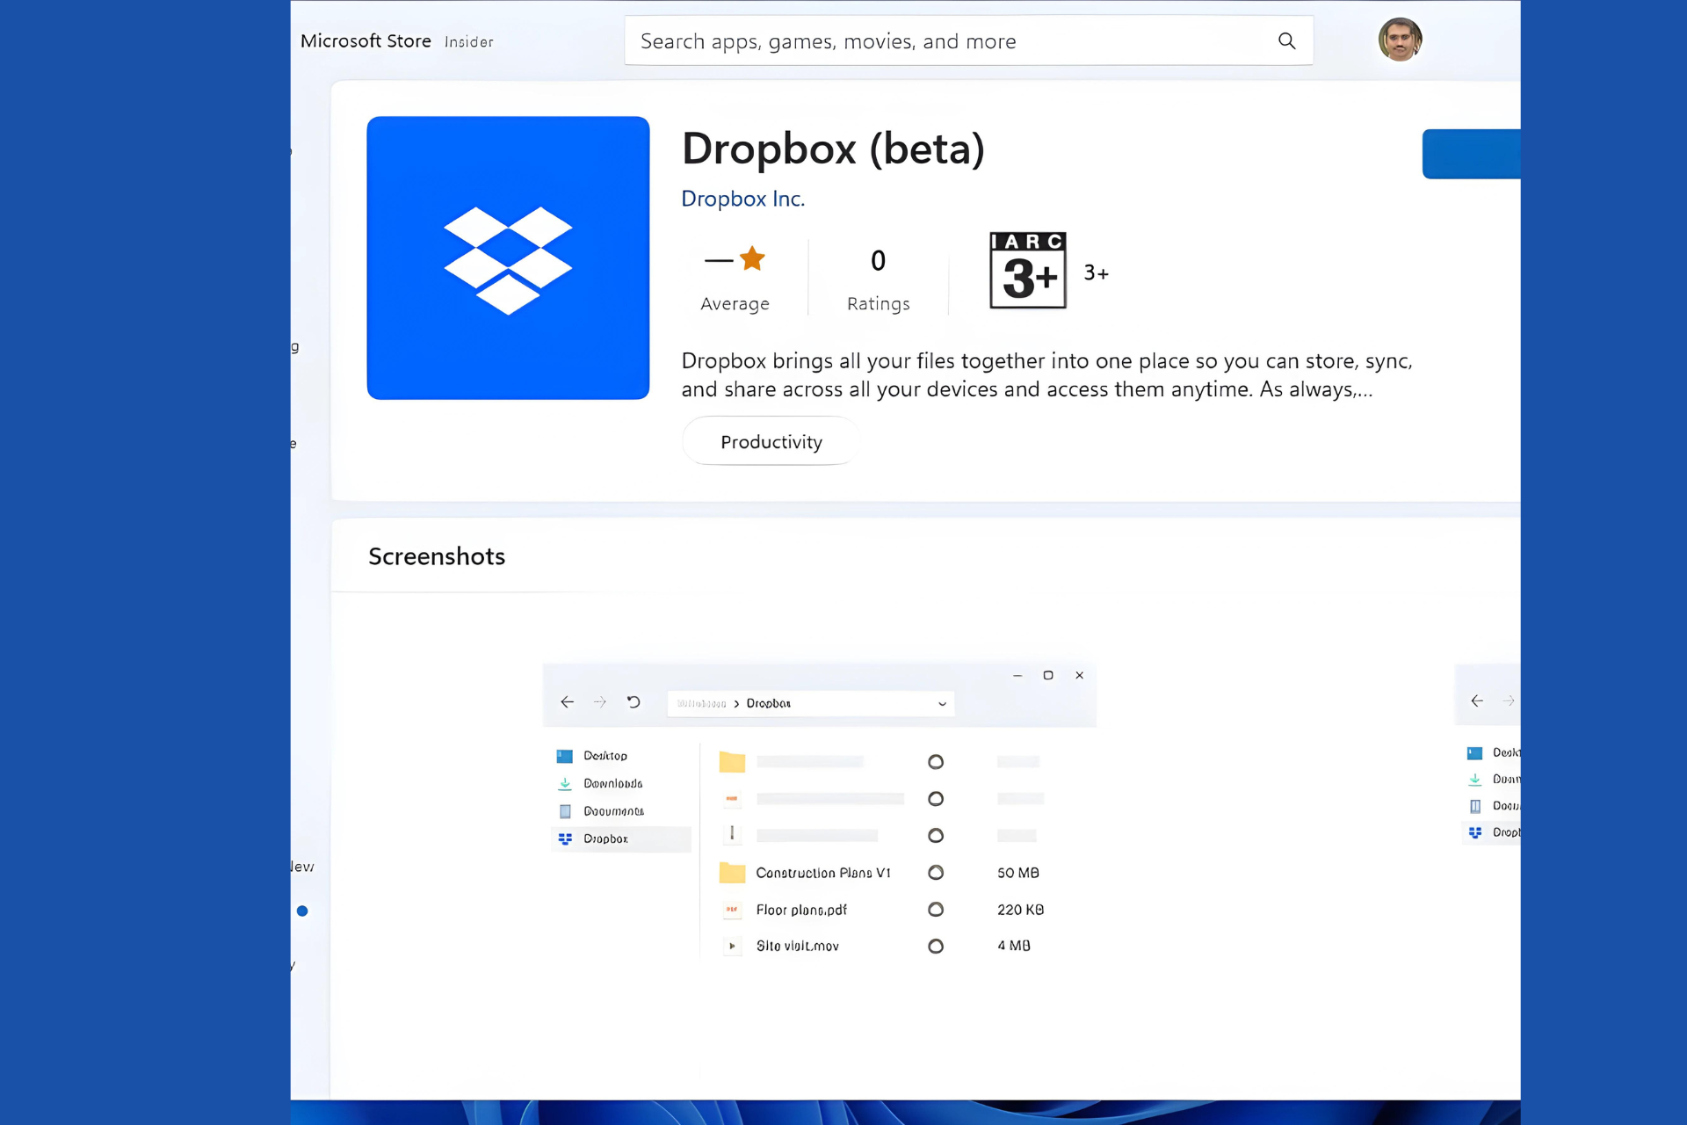Image resolution: width=1687 pixels, height=1125 pixels.
Task: Open the first Dropbox screenshot thumbnail
Action: pyautogui.click(x=820, y=813)
